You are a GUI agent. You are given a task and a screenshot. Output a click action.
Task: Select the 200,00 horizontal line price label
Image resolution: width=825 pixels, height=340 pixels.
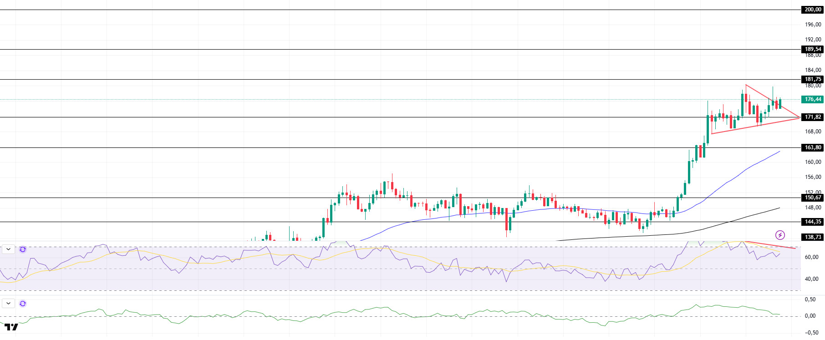click(x=813, y=10)
